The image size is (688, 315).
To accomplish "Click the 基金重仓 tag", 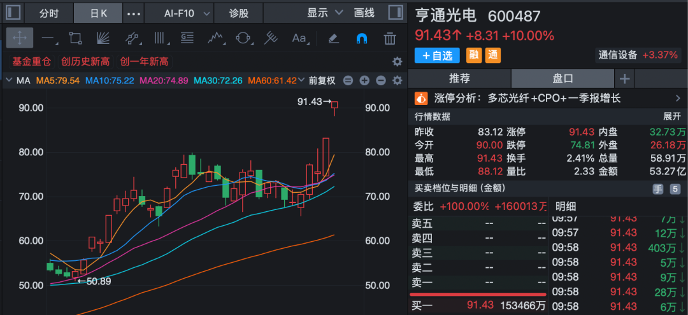I will [x=31, y=61].
